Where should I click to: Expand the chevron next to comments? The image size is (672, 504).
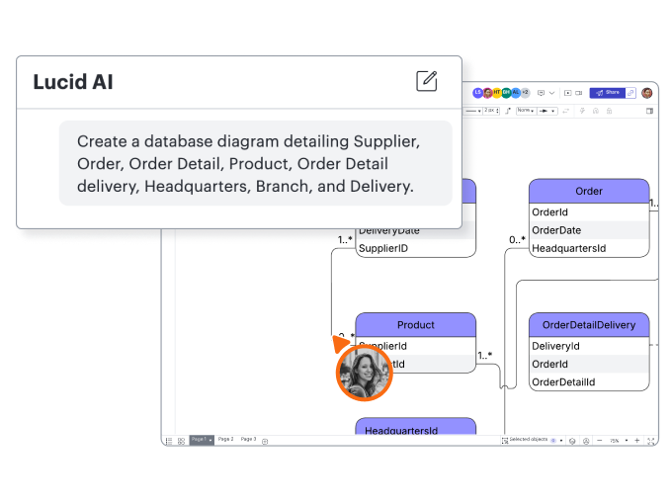click(x=552, y=93)
